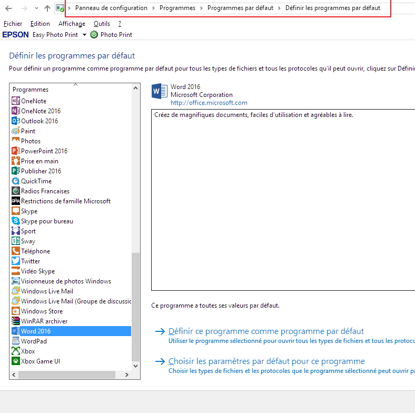Viewport: 415px width, 413px height.
Task: Click the OneNote 2016 icon
Action: pos(16,111)
